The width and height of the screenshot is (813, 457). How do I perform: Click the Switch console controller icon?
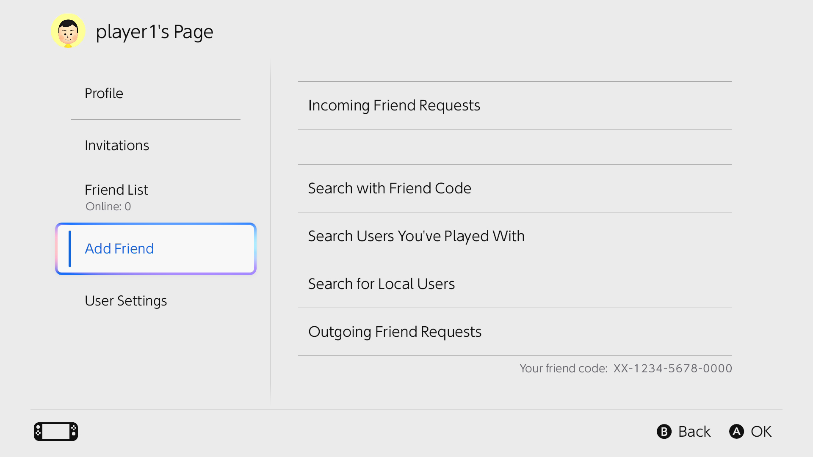(56, 432)
